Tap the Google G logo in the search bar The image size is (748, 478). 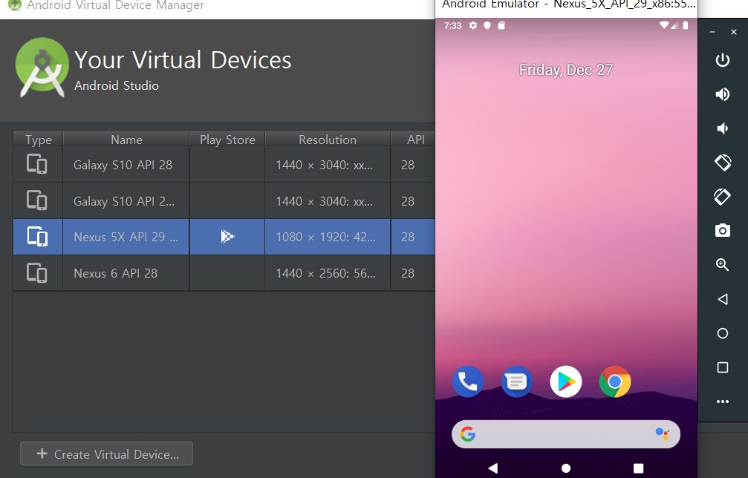coord(468,433)
